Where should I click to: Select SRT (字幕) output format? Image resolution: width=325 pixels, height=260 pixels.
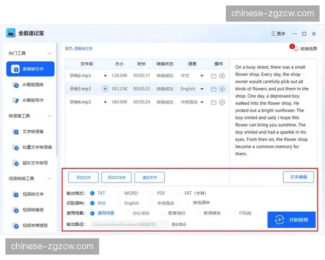(x=179, y=193)
